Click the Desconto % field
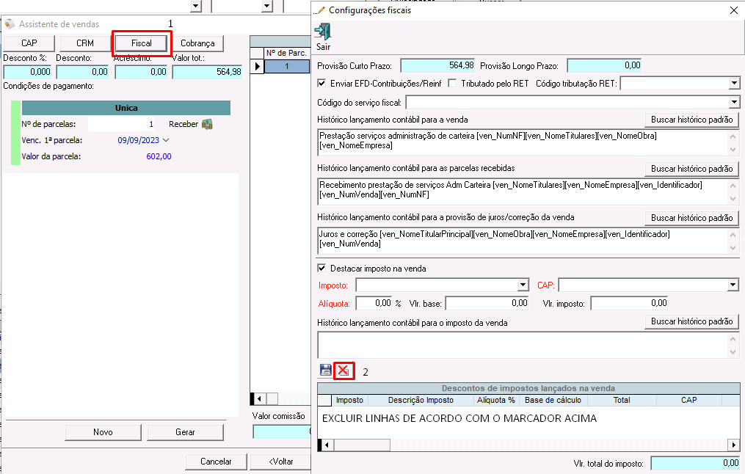This screenshot has width=745, height=474. [27, 72]
